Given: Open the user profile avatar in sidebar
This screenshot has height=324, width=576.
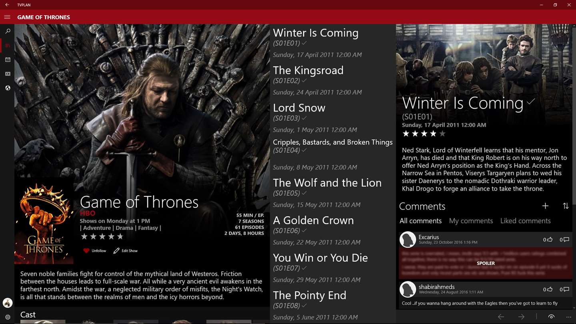Looking at the screenshot, I should pyautogui.click(x=7, y=303).
